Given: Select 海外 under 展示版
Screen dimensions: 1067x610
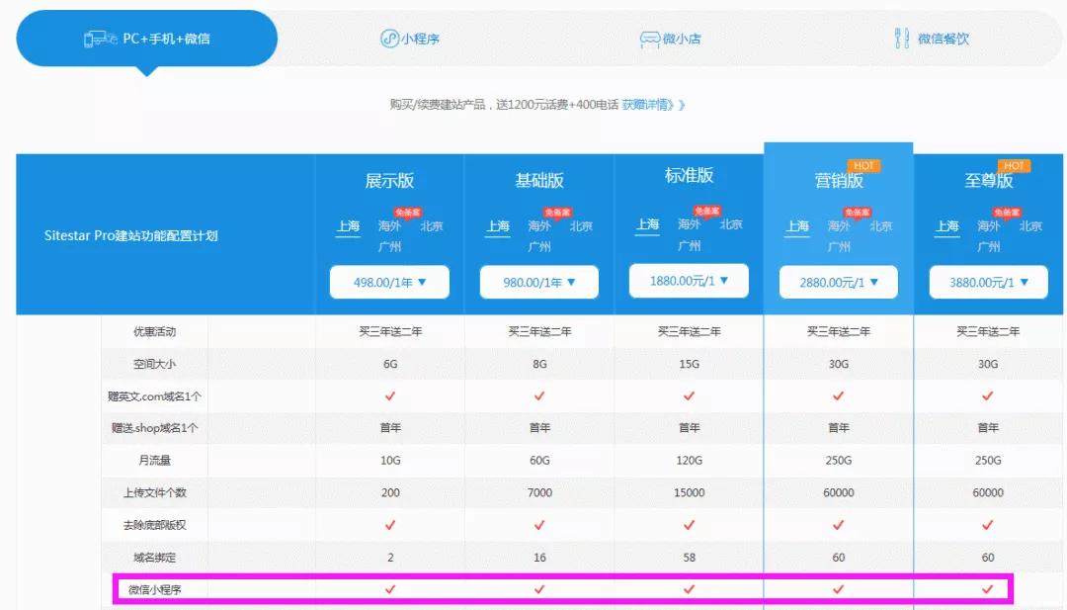Looking at the screenshot, I should pyautogui.click(x=389, y=226).
